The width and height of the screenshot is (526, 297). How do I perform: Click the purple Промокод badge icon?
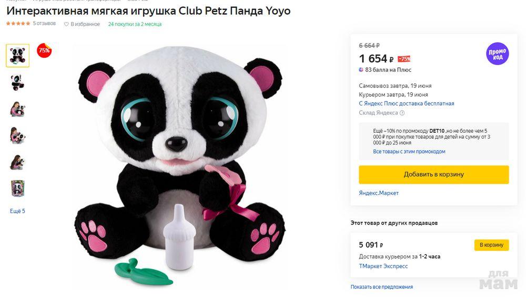point(497,53)
